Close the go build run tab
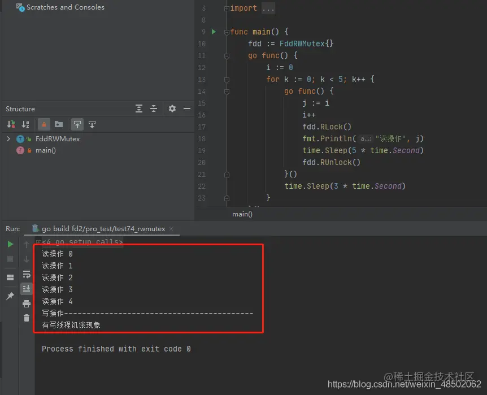The image size is (487, 395). [171, 229]
